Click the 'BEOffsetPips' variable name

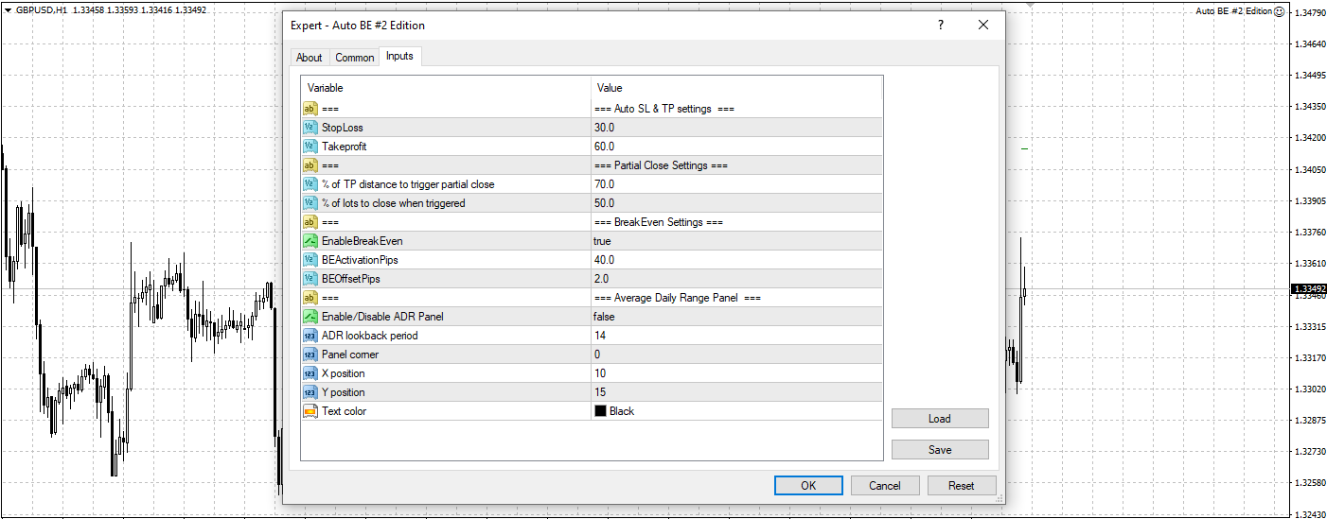pyautogui.click(x=353, y=279)
